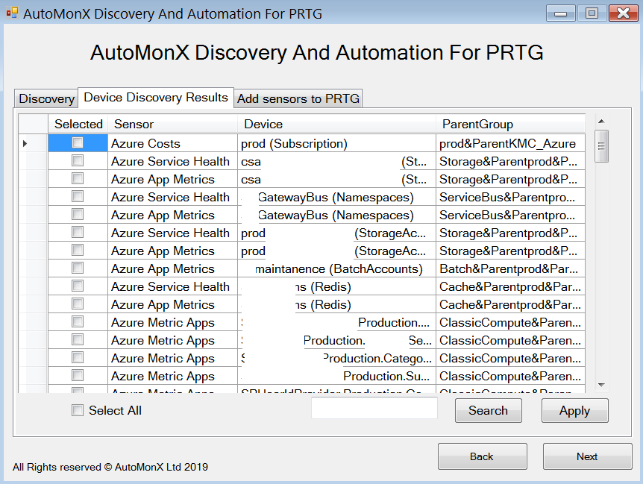
Task: Enable the Select All checkbox
Action: pos(78,410)
